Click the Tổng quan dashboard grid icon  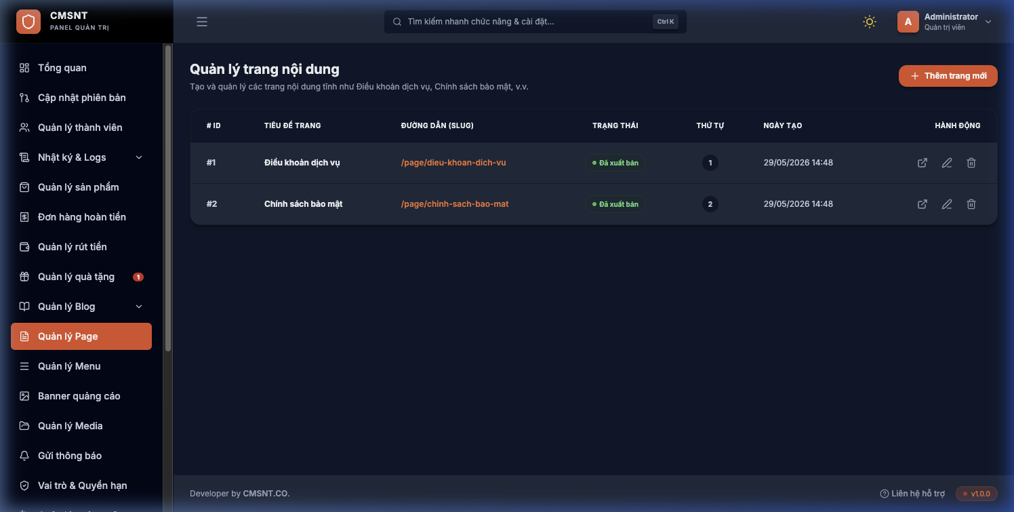click(x=24, y=68)
